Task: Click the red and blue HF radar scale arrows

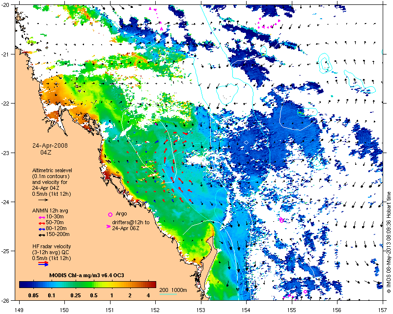Action: (x=43, y=263)
